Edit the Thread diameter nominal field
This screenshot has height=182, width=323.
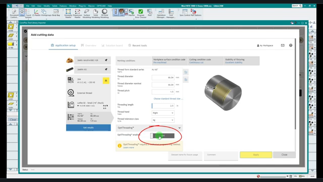[x=163, y=85]
